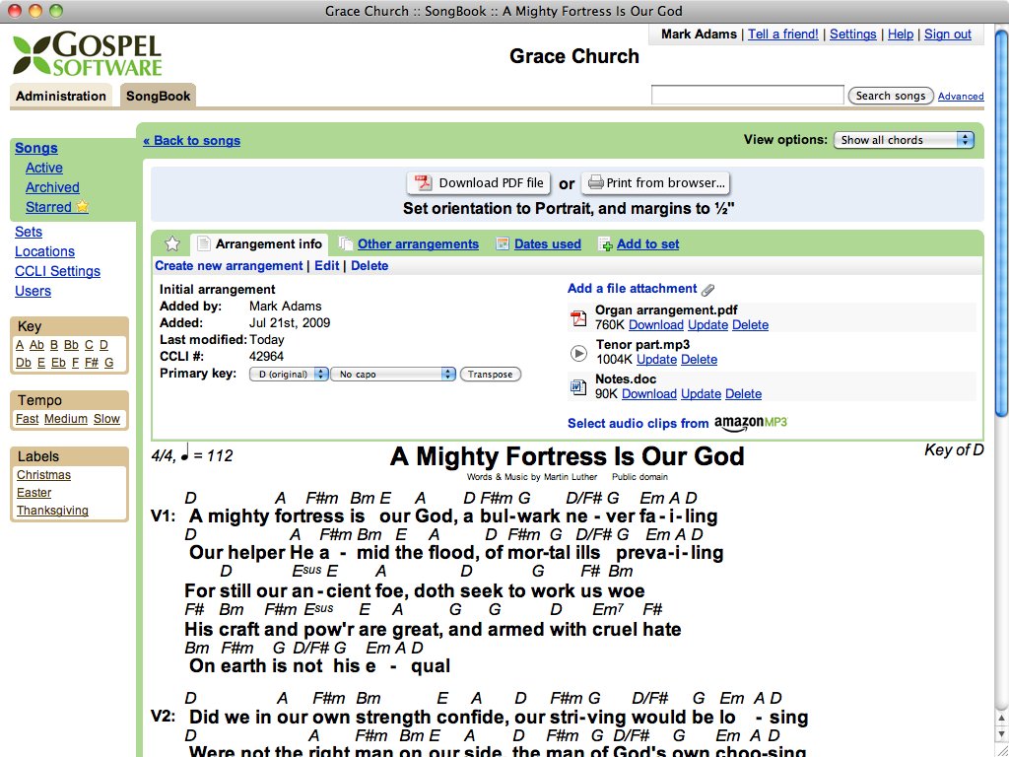The image size is (1009, 757).
Task: Filter songs by Slow tempo
Action: click(x=106, y=418)
